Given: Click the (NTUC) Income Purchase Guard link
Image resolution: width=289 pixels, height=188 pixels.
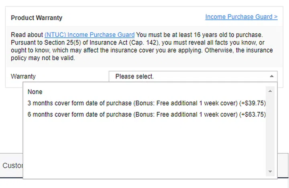Looking at the screenshot, I should (x=90, y=35).
